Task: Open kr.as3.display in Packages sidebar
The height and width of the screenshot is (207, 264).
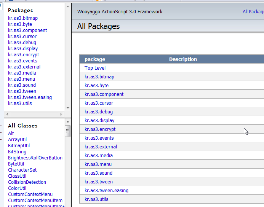Action: (23, 49)
